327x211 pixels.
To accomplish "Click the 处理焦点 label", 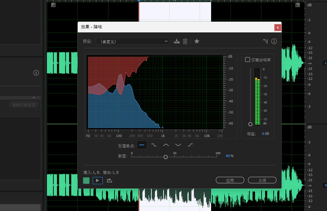I will point(127,146).
